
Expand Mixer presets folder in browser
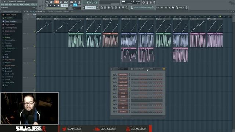[x=10, y=31]
